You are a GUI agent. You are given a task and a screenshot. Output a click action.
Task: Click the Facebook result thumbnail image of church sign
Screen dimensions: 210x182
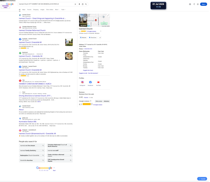click(69, 42)
